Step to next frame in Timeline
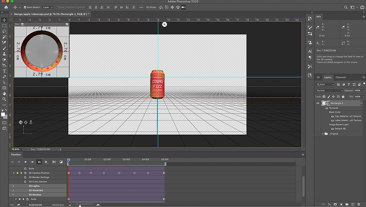The height and width of the screenshot is (207, 366). point(32,162)
